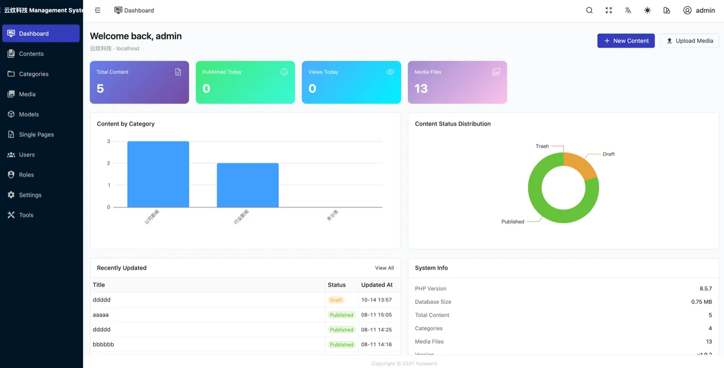This screenshot has height=368, width=724.
Task: Click the Upload Media button
Action: [689, 41]
